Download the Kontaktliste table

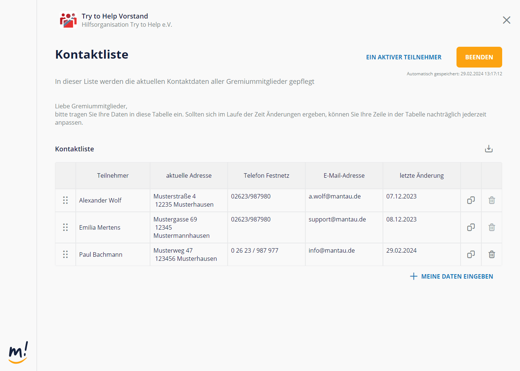(489, 149)
